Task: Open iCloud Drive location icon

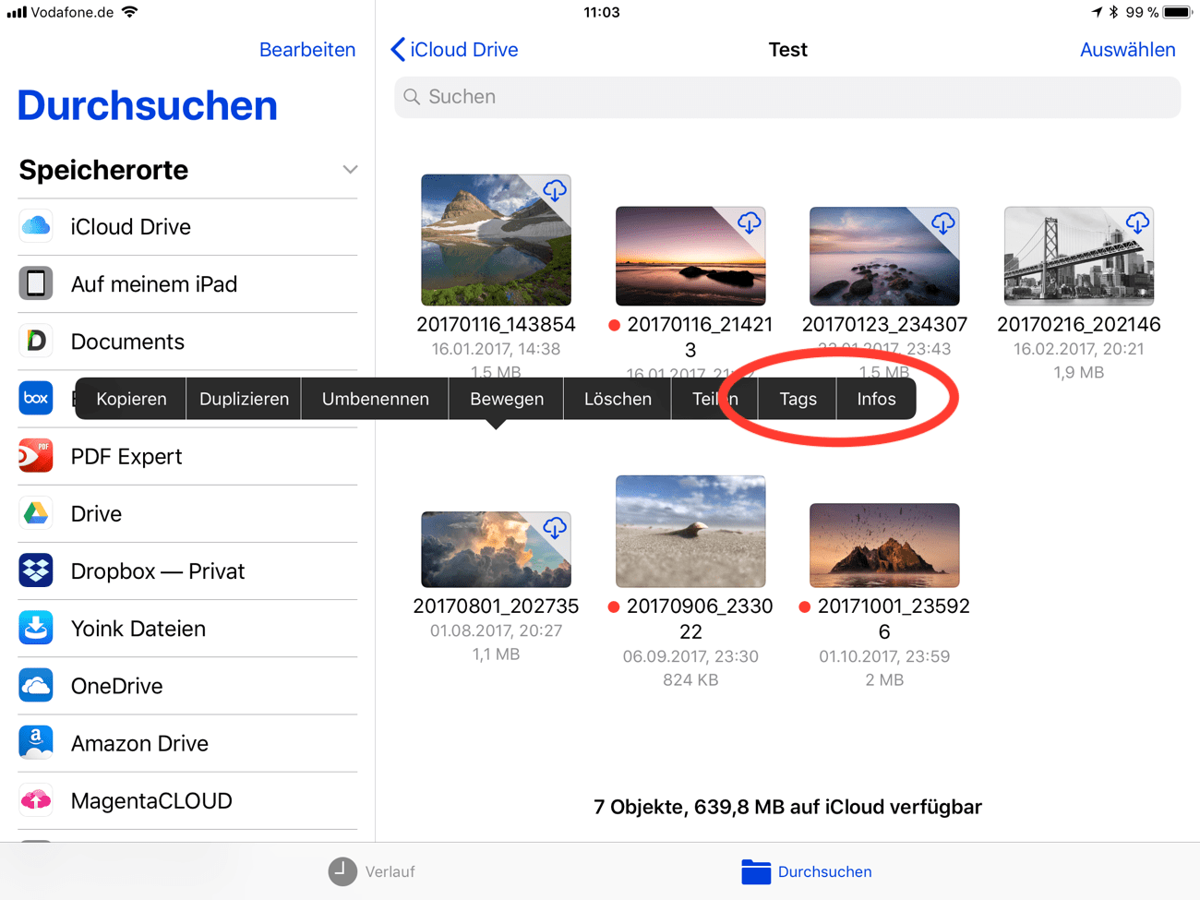Action: pyautogui.click(x=36, y=226)
